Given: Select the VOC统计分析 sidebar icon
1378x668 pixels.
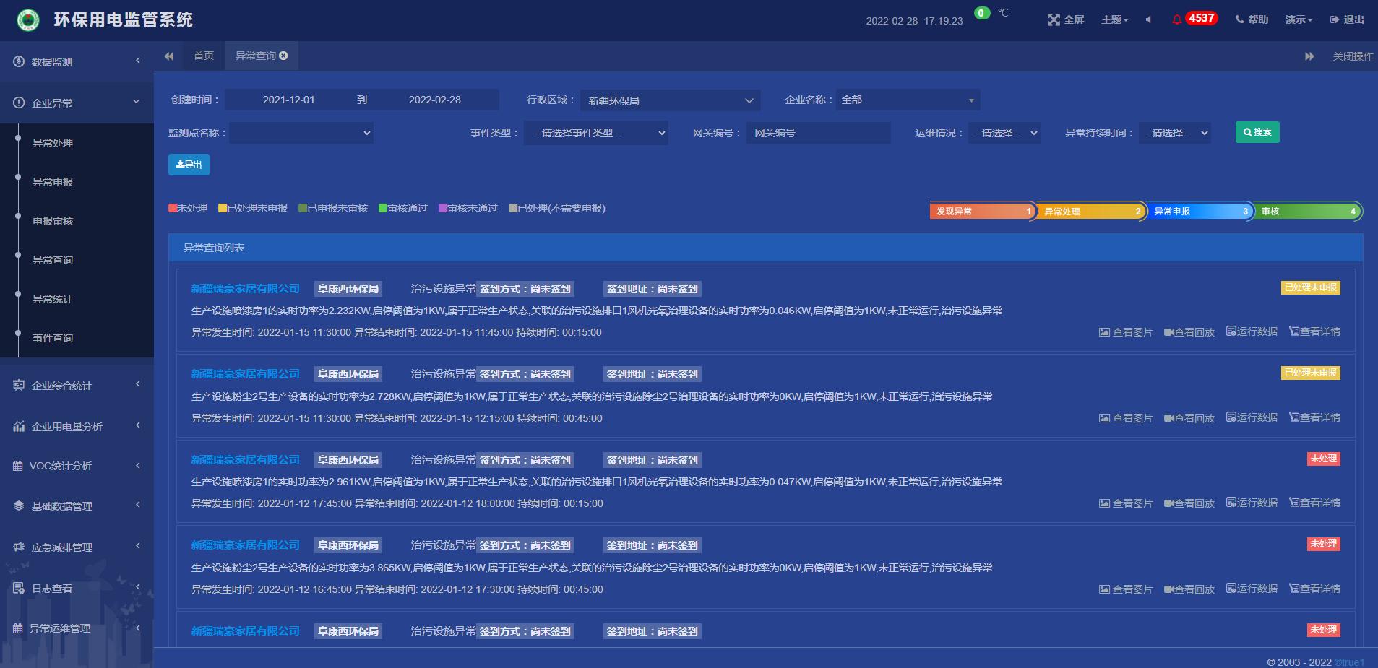Looking at the screenshot, I should point(19,466).
